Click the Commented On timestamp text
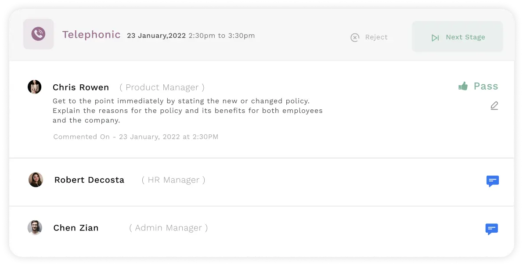This screenshot has height=266, width=523. tap(136, 137)
